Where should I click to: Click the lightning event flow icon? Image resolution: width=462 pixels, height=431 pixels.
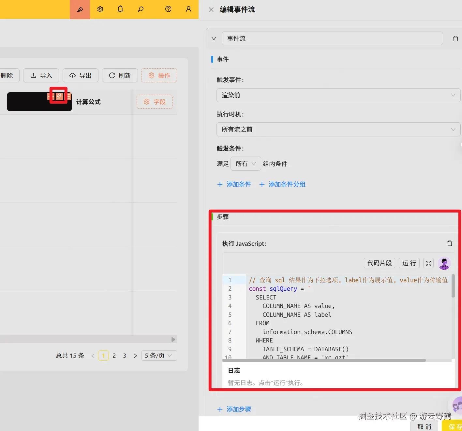[x=59, y=96]
